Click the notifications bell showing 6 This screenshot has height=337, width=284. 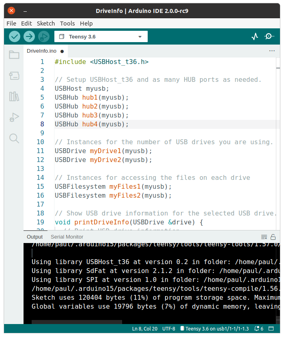pos(258,328)
